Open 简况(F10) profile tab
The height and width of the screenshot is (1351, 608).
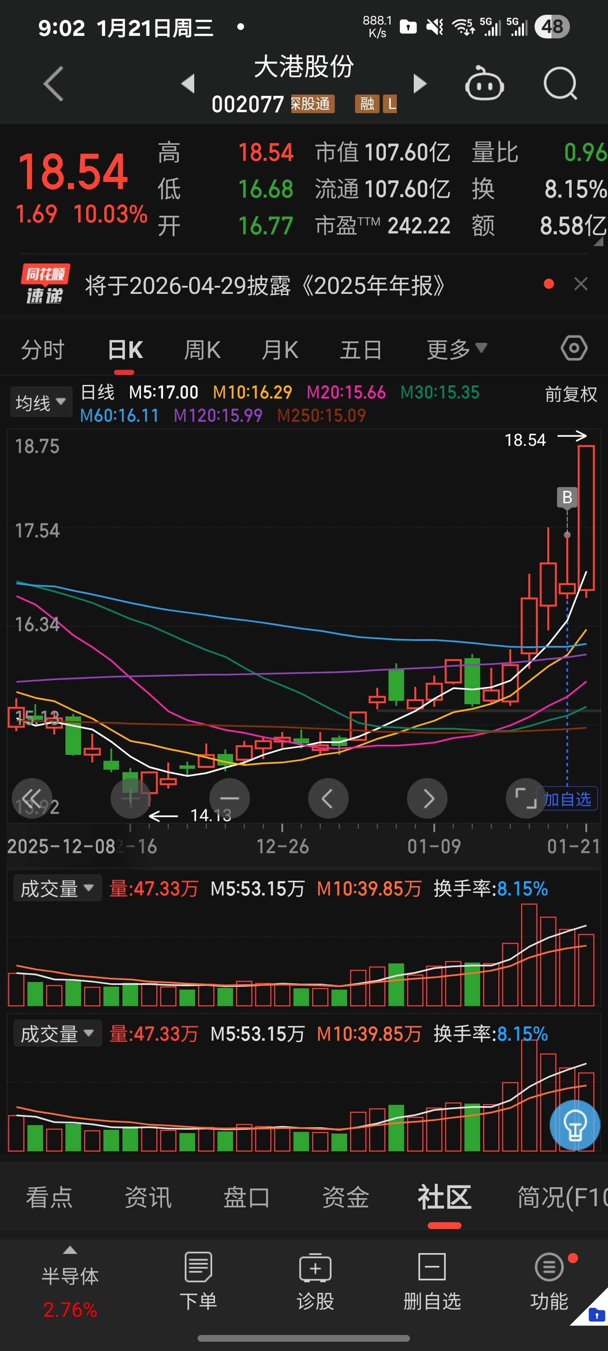[562, 1198]
